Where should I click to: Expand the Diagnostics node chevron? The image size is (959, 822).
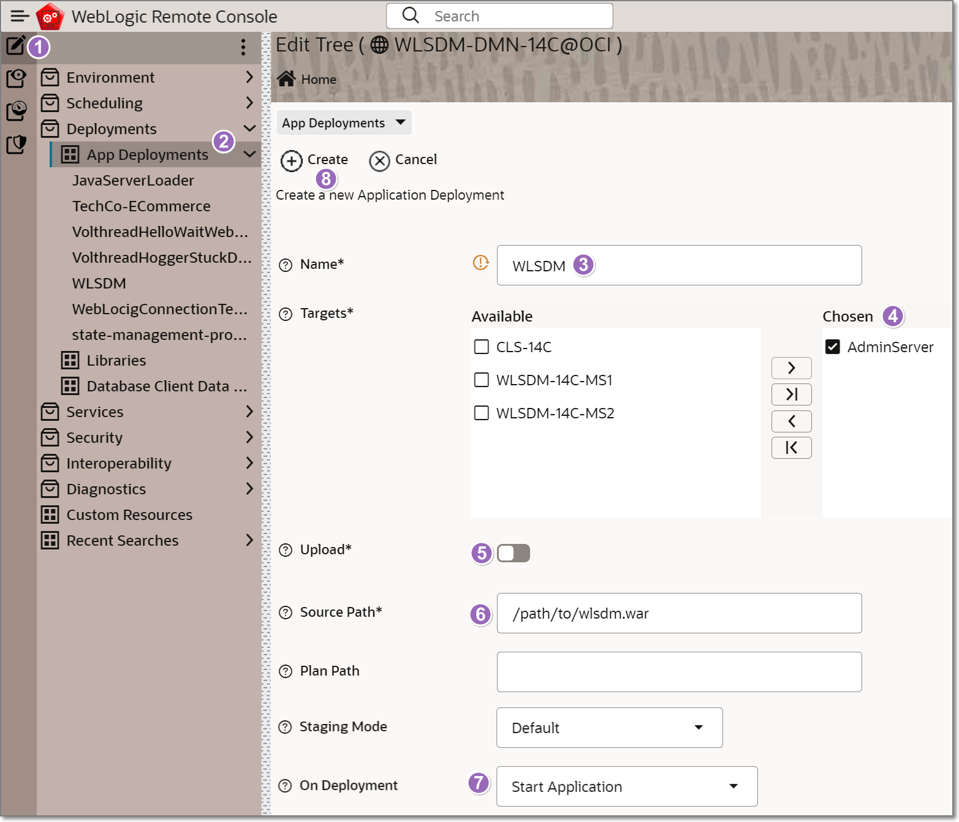tap(249, 489)
